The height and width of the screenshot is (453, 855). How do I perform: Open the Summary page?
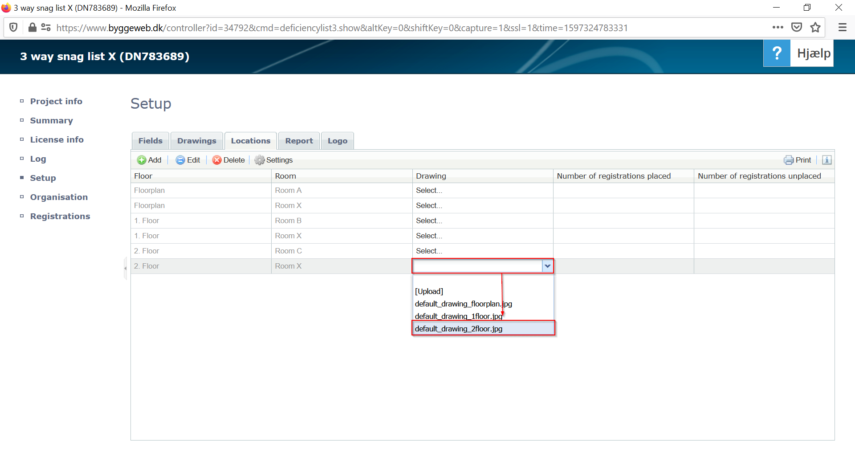point(51,120)
